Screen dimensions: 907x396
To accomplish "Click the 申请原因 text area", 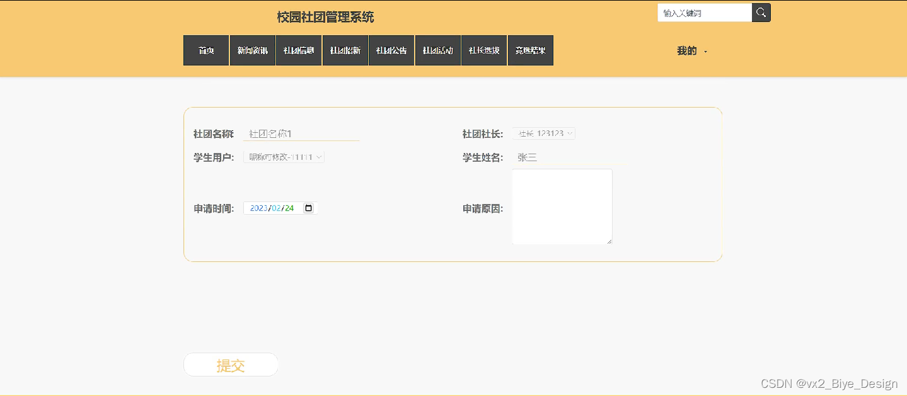I will tap(562, 206).
